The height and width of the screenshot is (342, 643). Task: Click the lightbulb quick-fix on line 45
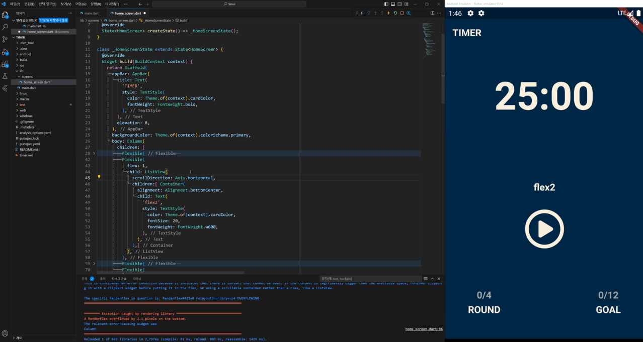click(99, 177)
